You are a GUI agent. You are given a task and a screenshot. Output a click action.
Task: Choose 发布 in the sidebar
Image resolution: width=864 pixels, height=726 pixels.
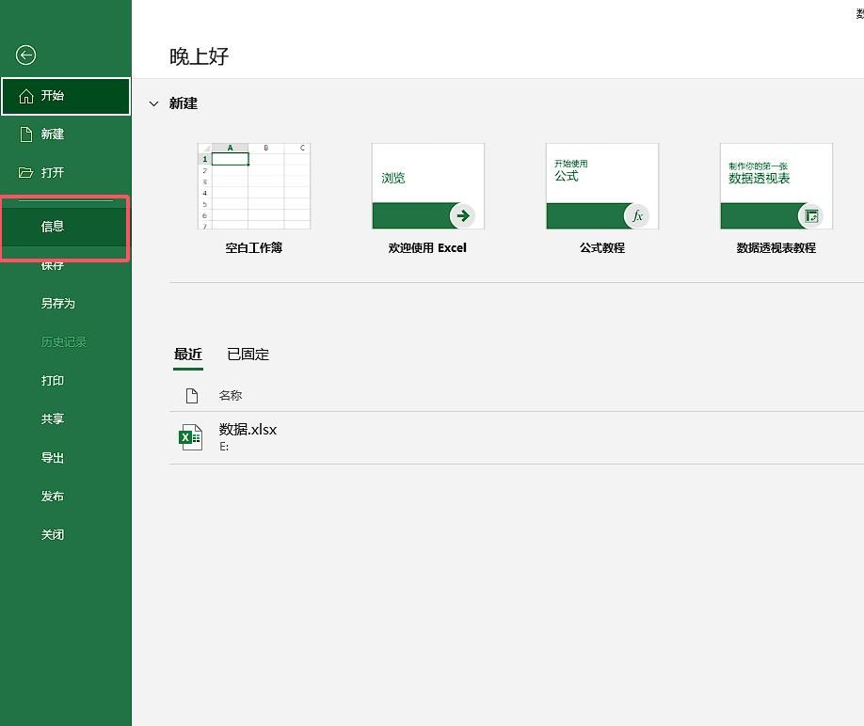[66, 496]
